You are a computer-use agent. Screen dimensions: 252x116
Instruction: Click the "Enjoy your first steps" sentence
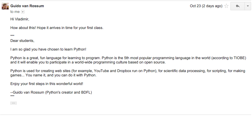(x=47, y=84)
